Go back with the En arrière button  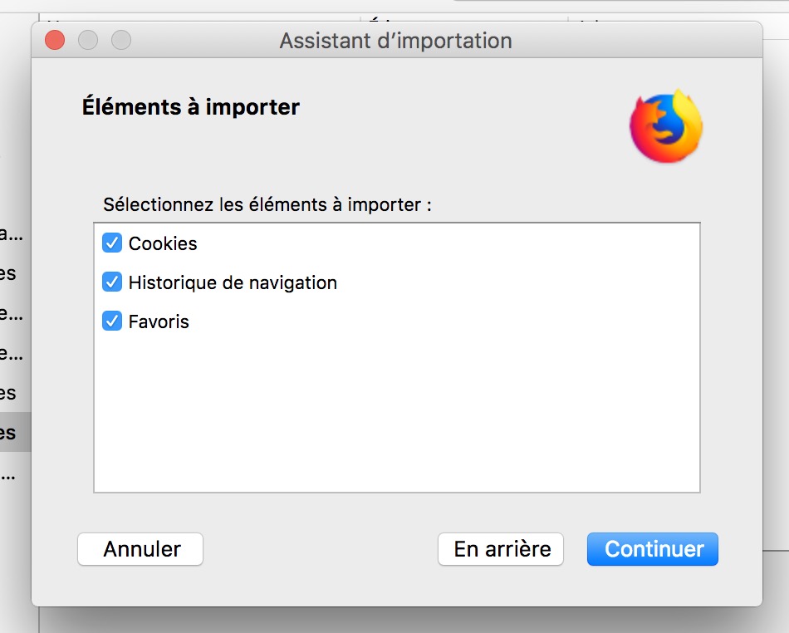(501, 549)
